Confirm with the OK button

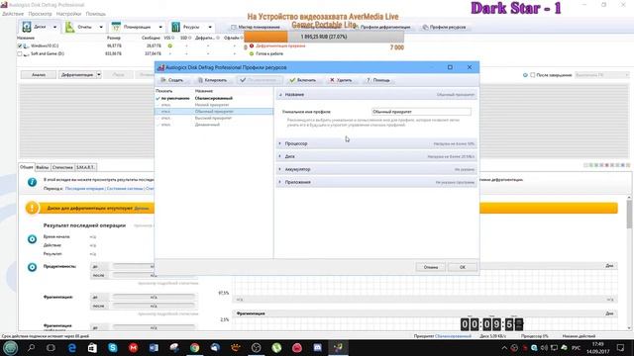click(x=463, y=267)
